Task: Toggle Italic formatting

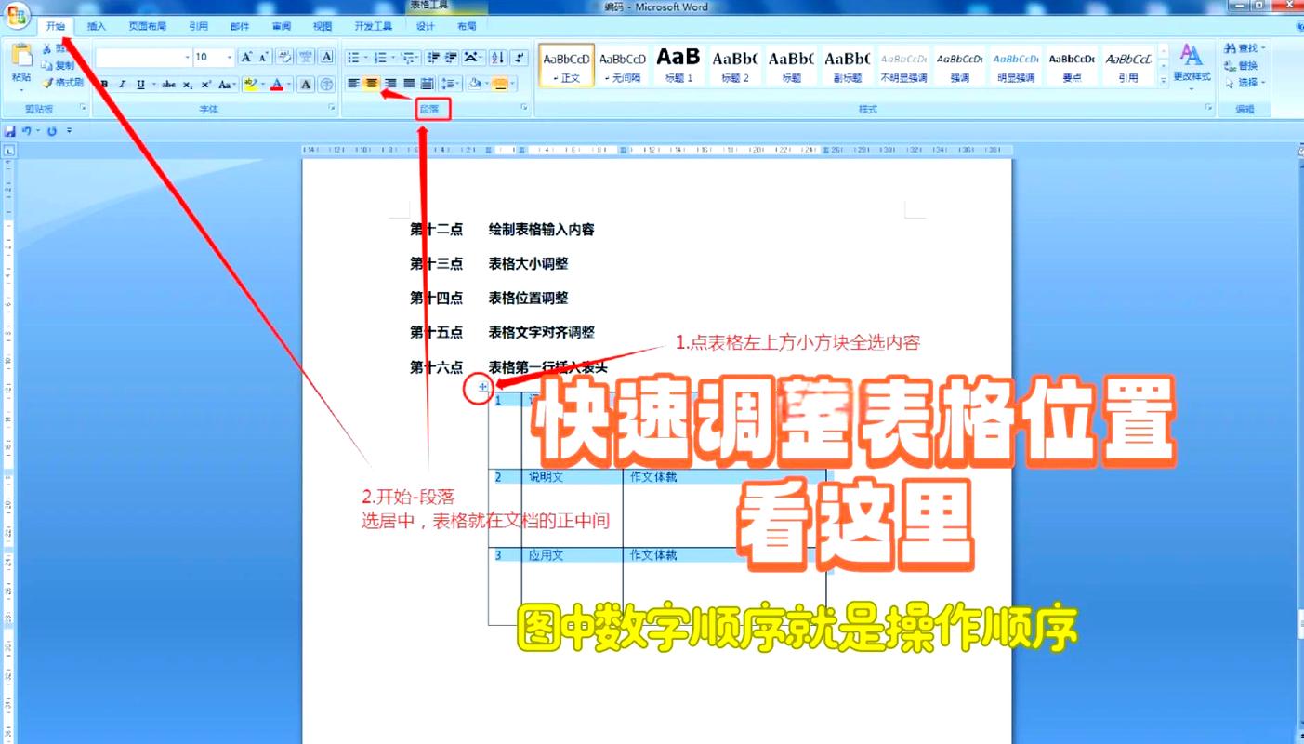Action: (x=122, y=85)
